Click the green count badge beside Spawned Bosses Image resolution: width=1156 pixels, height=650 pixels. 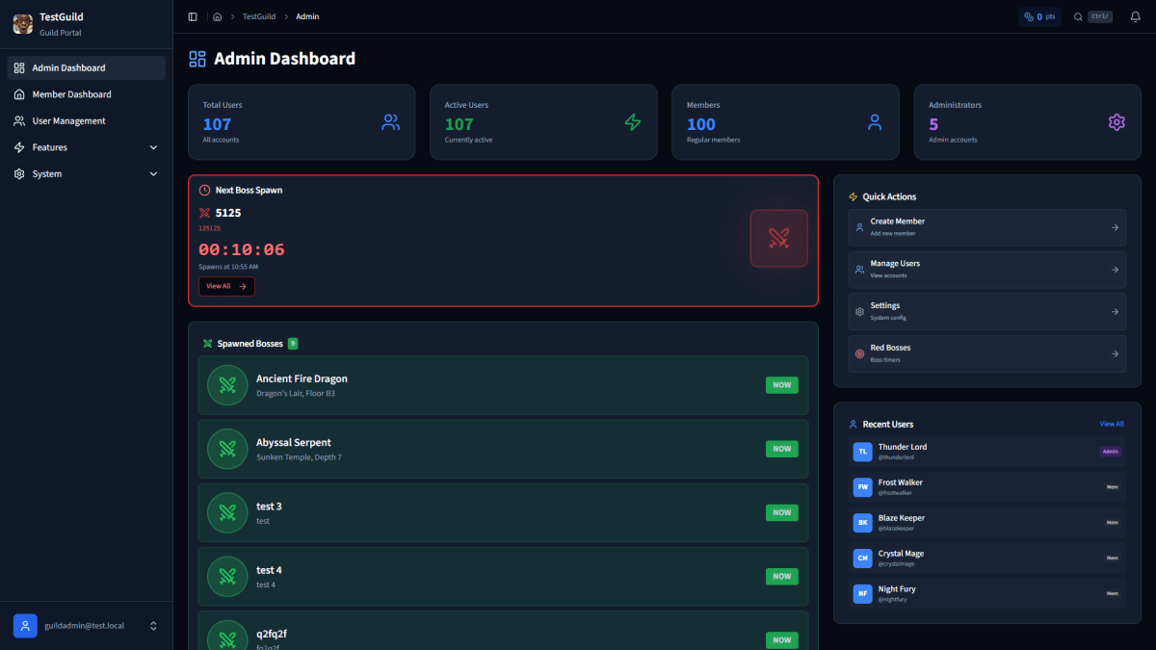pyautogui.click(x=292, y=343)
